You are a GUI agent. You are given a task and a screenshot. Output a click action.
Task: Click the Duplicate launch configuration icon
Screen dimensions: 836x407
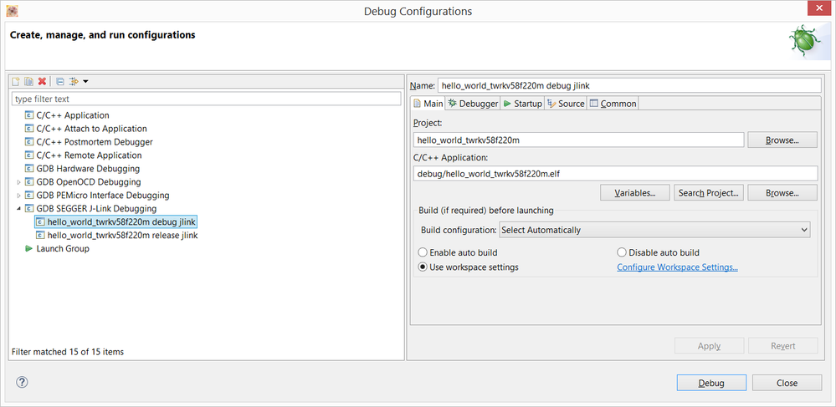(28, 81)
